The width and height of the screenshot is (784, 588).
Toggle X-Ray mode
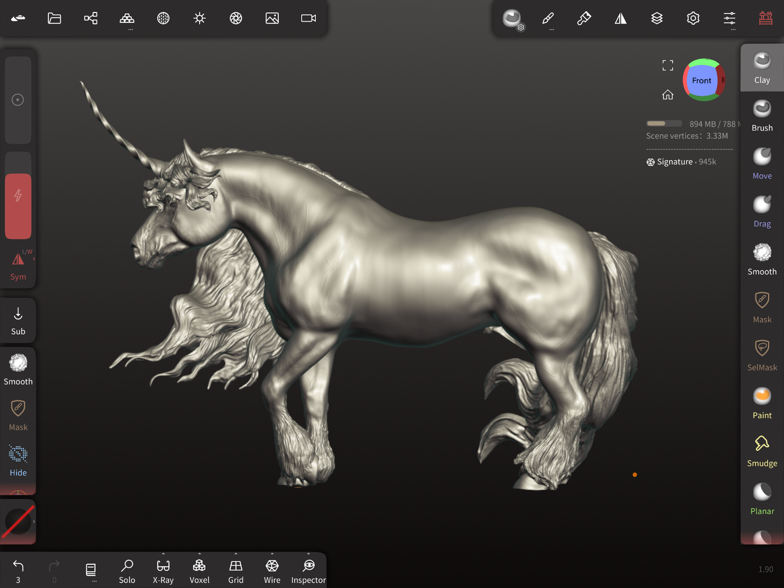click(x=163, y=571)
